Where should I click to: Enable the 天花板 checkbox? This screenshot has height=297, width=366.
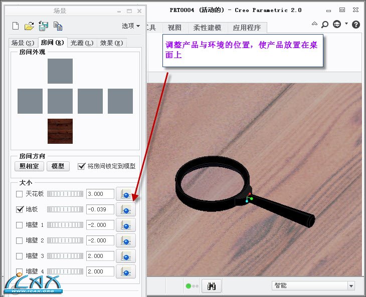[x=19, y=194]
